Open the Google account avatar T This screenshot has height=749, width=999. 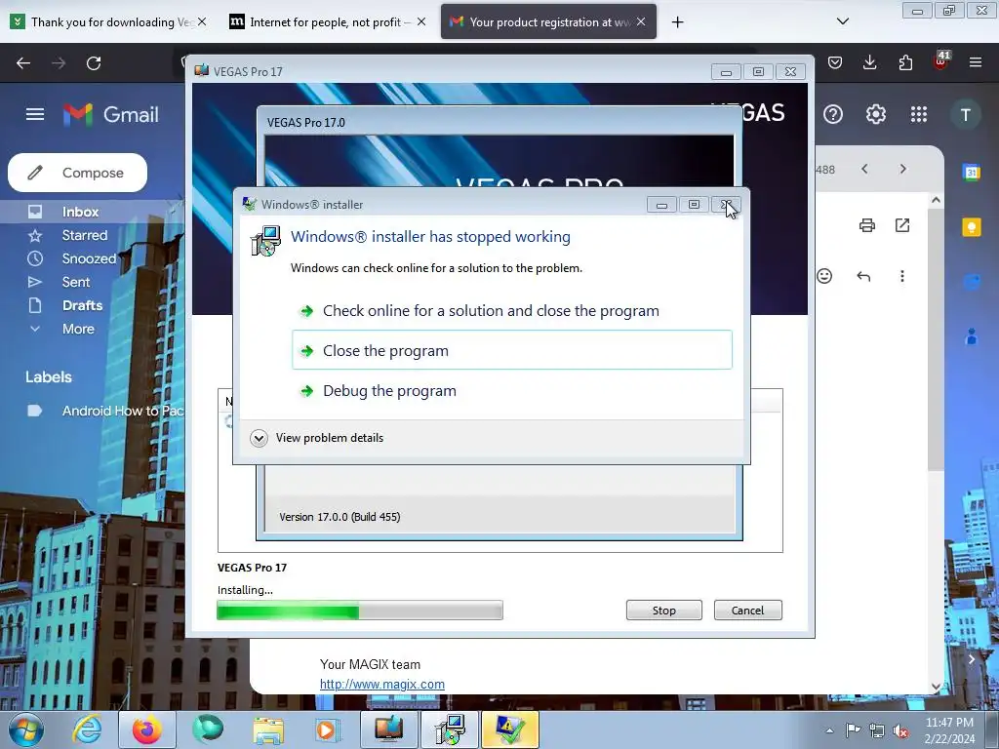966,115
